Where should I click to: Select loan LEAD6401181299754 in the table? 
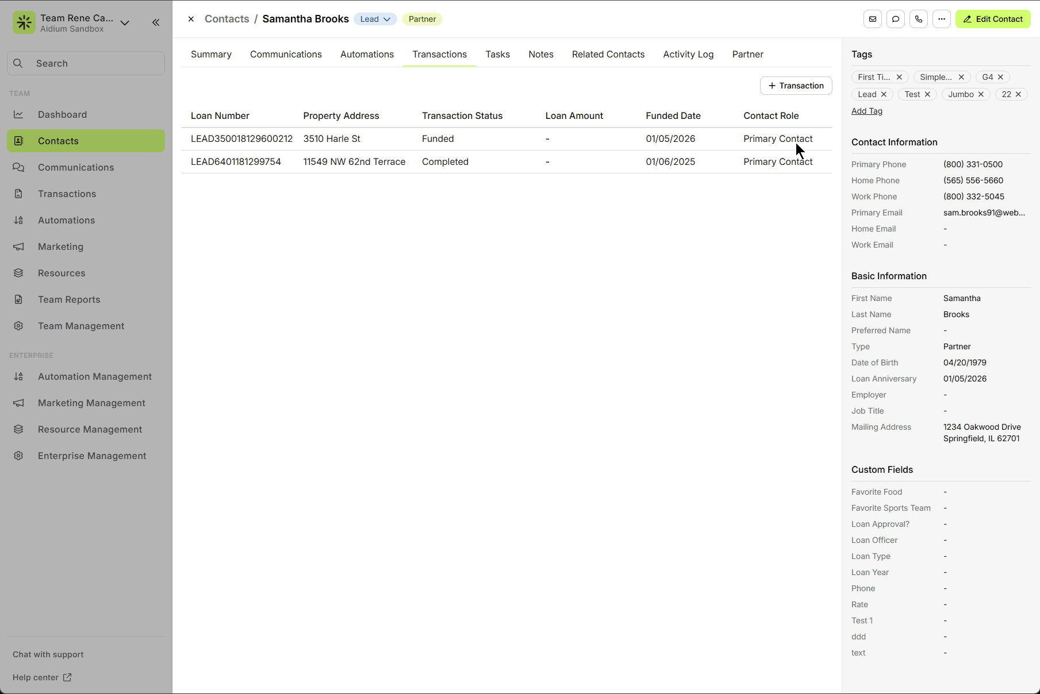tap(236, 161)
